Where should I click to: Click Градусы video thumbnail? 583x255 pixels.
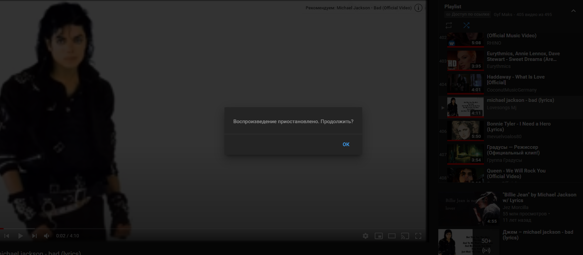pos(465,154)
